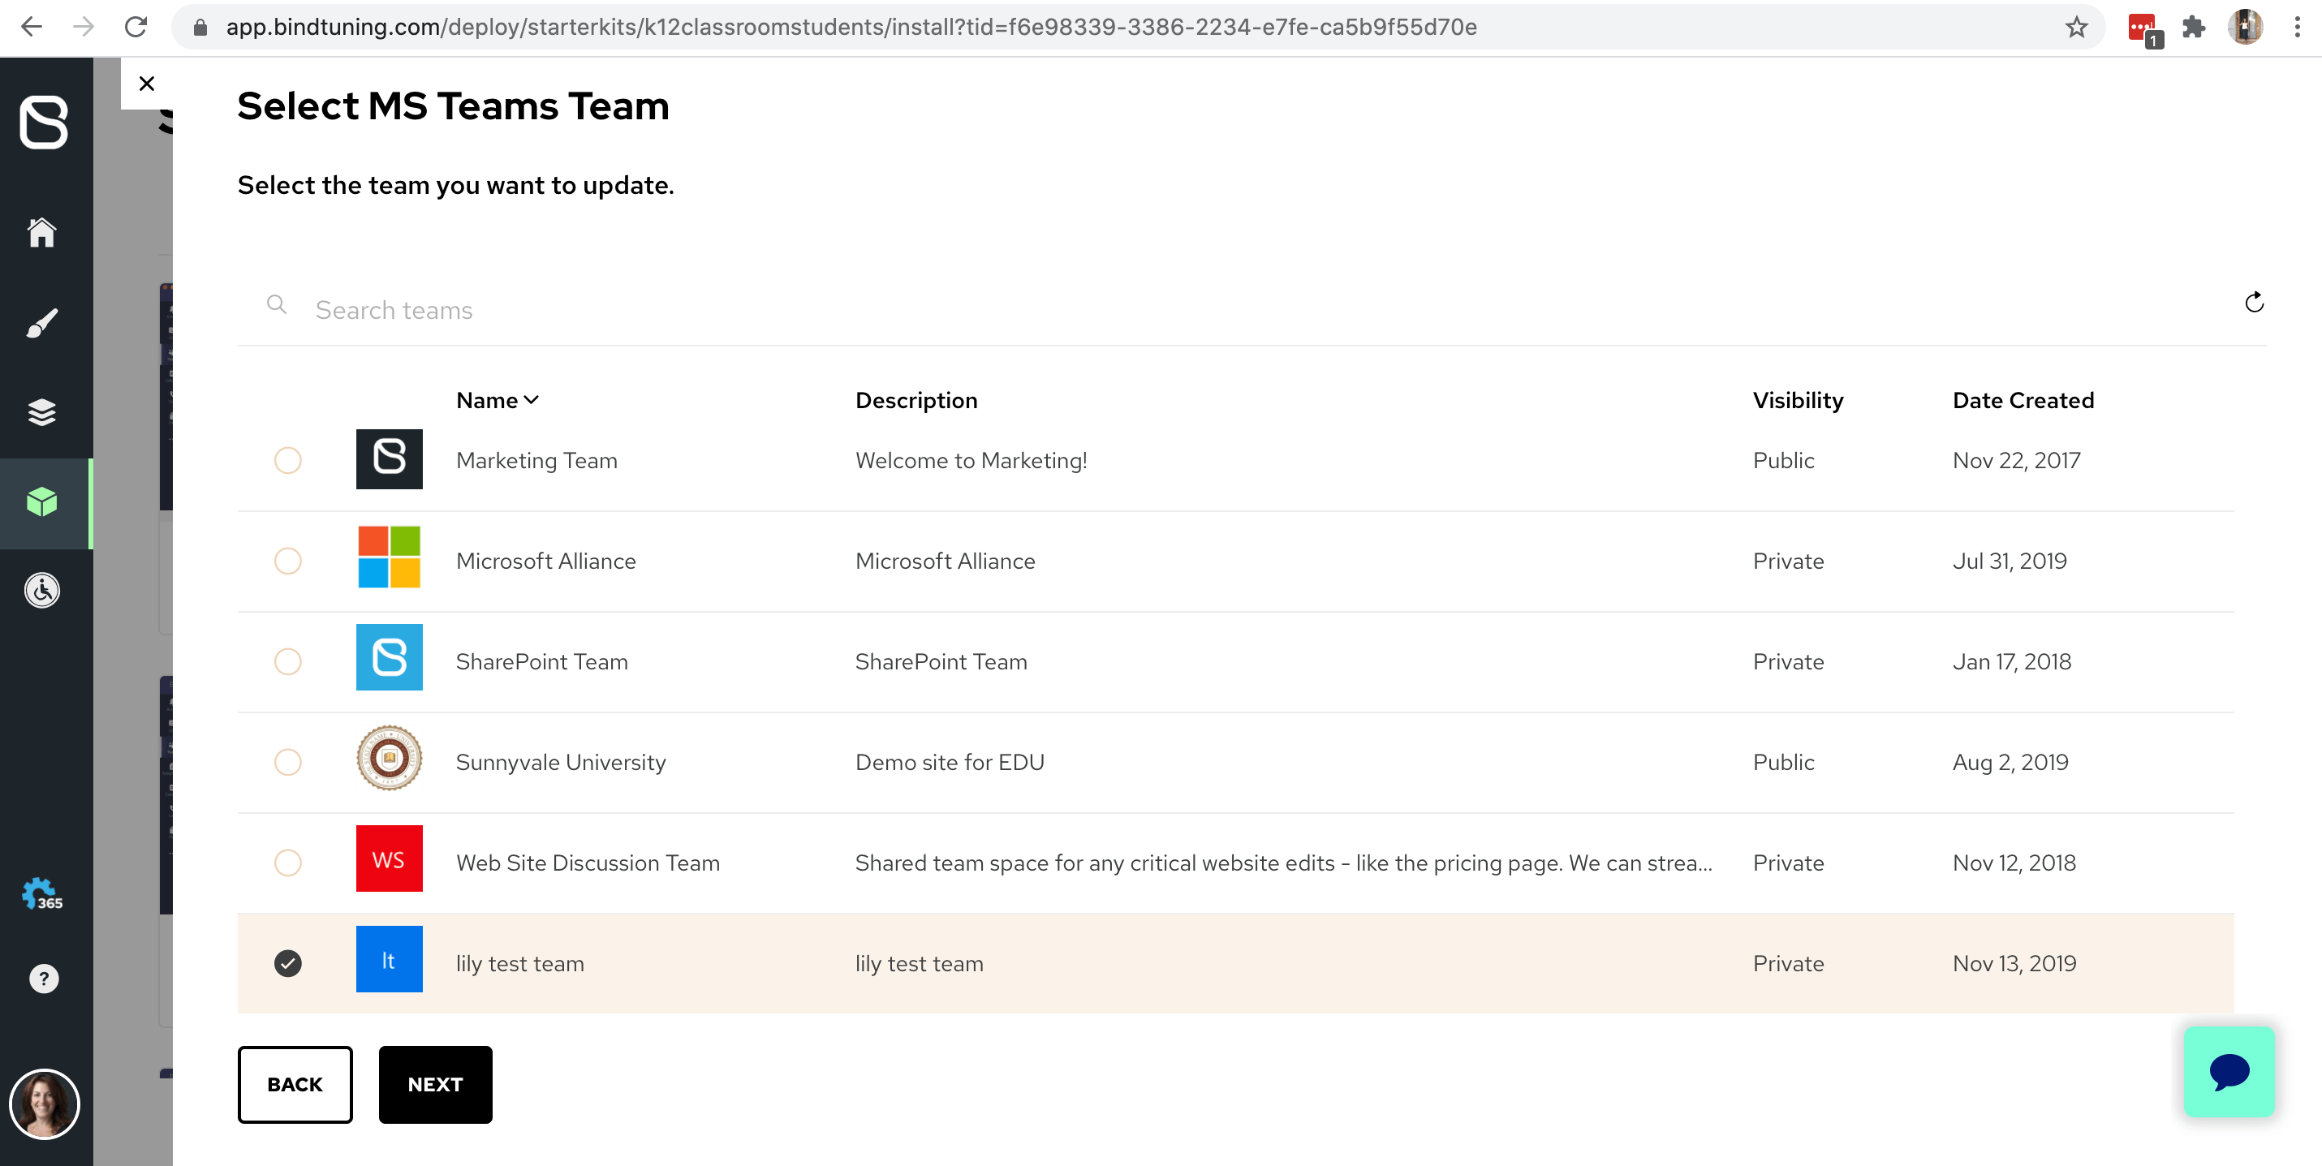The width and height of the screenshot is (2322, 1166).
Task: Open the Chrome three-dot menu
Action: pyautogui.click(x=2297, y=27)
